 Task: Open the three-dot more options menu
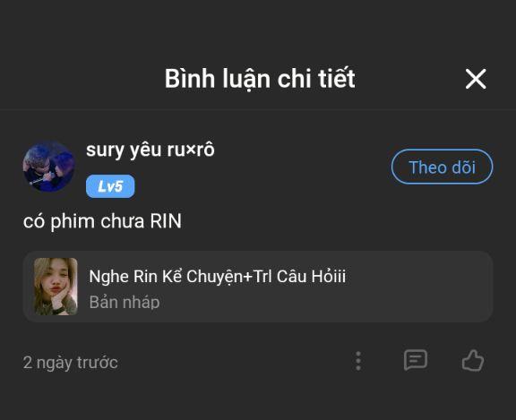point(358,361)
